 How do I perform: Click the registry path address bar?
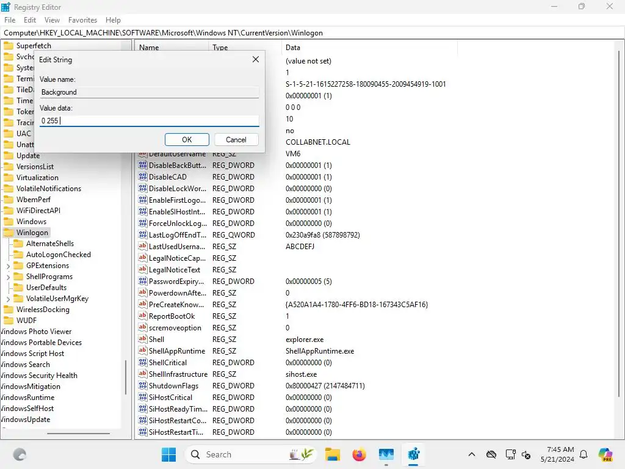pyautogui.click(x=312, y=33)
